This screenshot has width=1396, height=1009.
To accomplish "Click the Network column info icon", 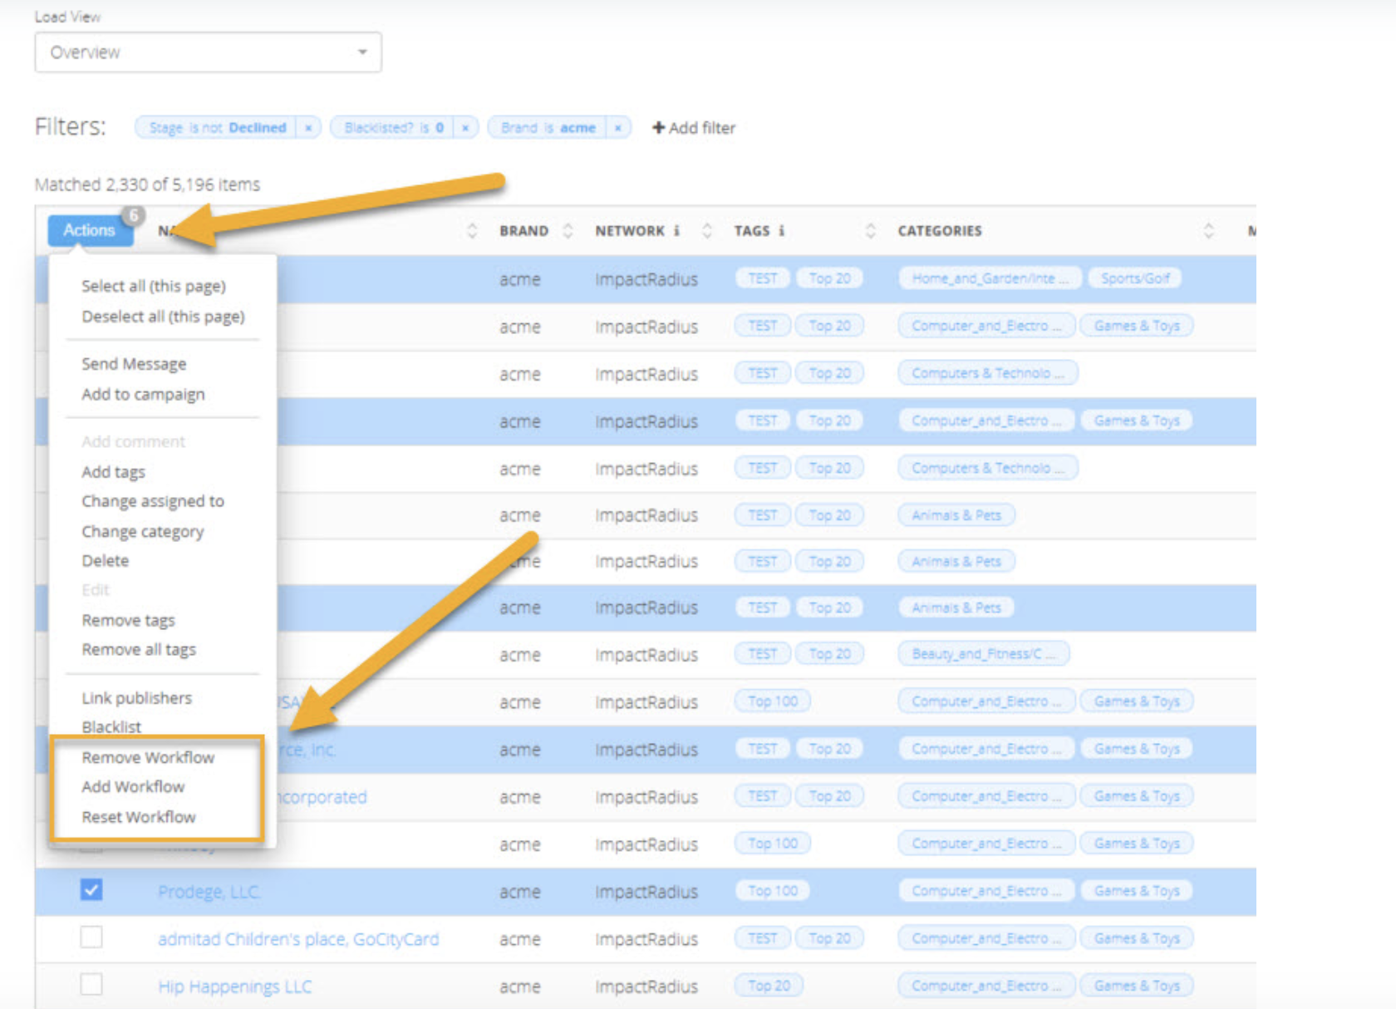I will point(676,231).
